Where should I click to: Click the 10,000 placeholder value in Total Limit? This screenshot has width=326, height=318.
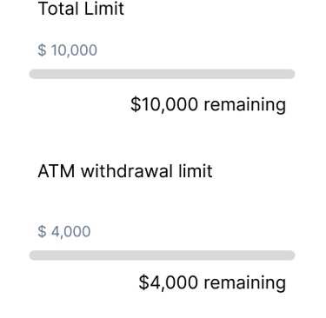click(x=74, y=50)
